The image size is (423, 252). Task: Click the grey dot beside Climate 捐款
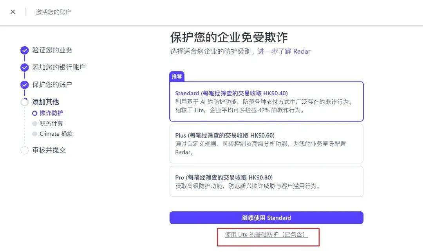coord(34,134)
